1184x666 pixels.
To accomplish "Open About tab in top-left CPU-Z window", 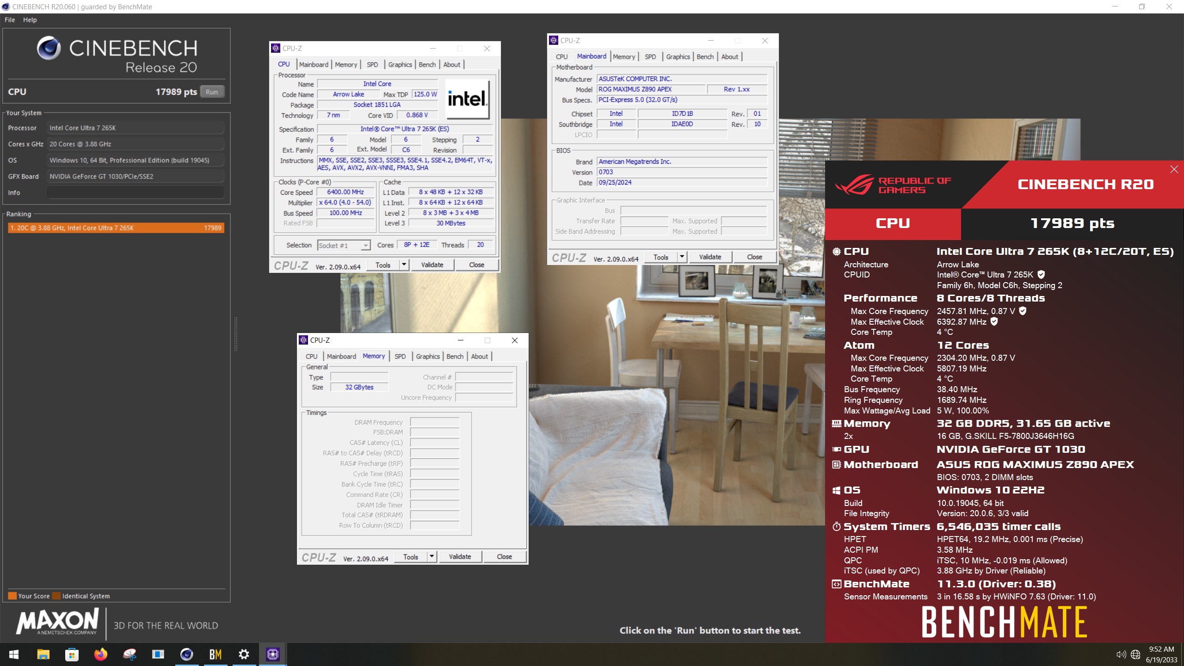I will pos(452,65).
